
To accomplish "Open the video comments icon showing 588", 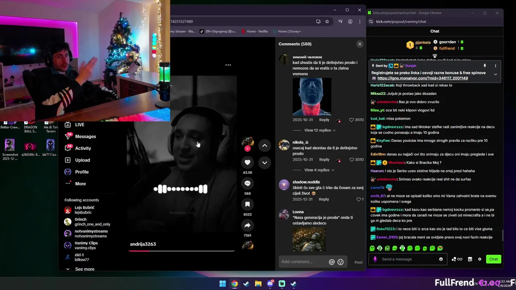I will click(248, 183).
